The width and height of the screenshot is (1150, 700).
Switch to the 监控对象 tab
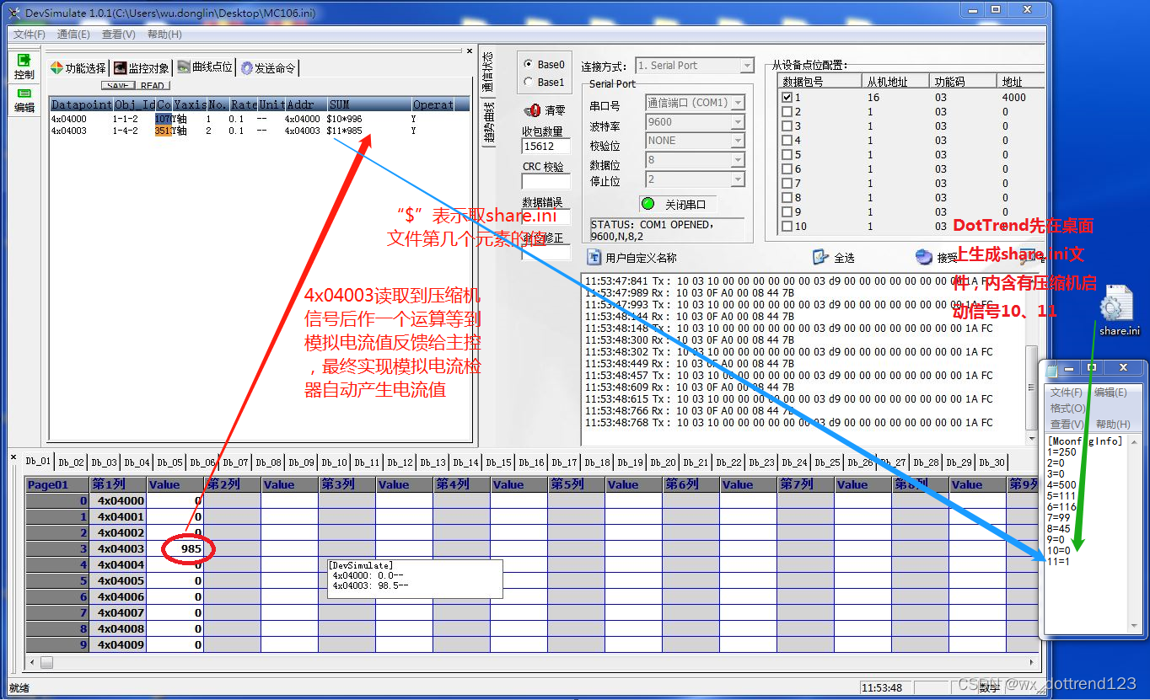tap(142, 68)
